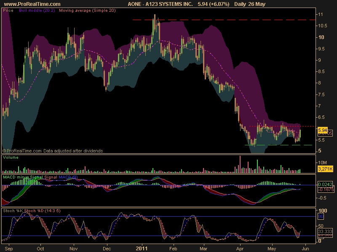Click the Dec label on the time axis
Image resolution: width=337 pixels, height=252 pixels.
pyautogui.click(x=107, y=249)
